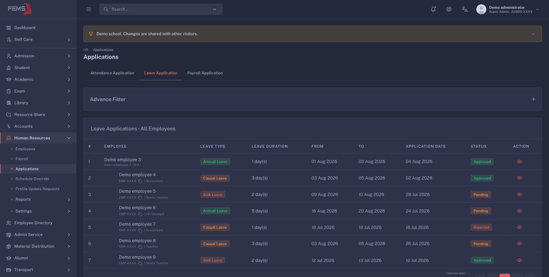Viewport: 549px width, 277px height.
Task: Open the support lifebuoy icon
Action: [x=449, y=10]
